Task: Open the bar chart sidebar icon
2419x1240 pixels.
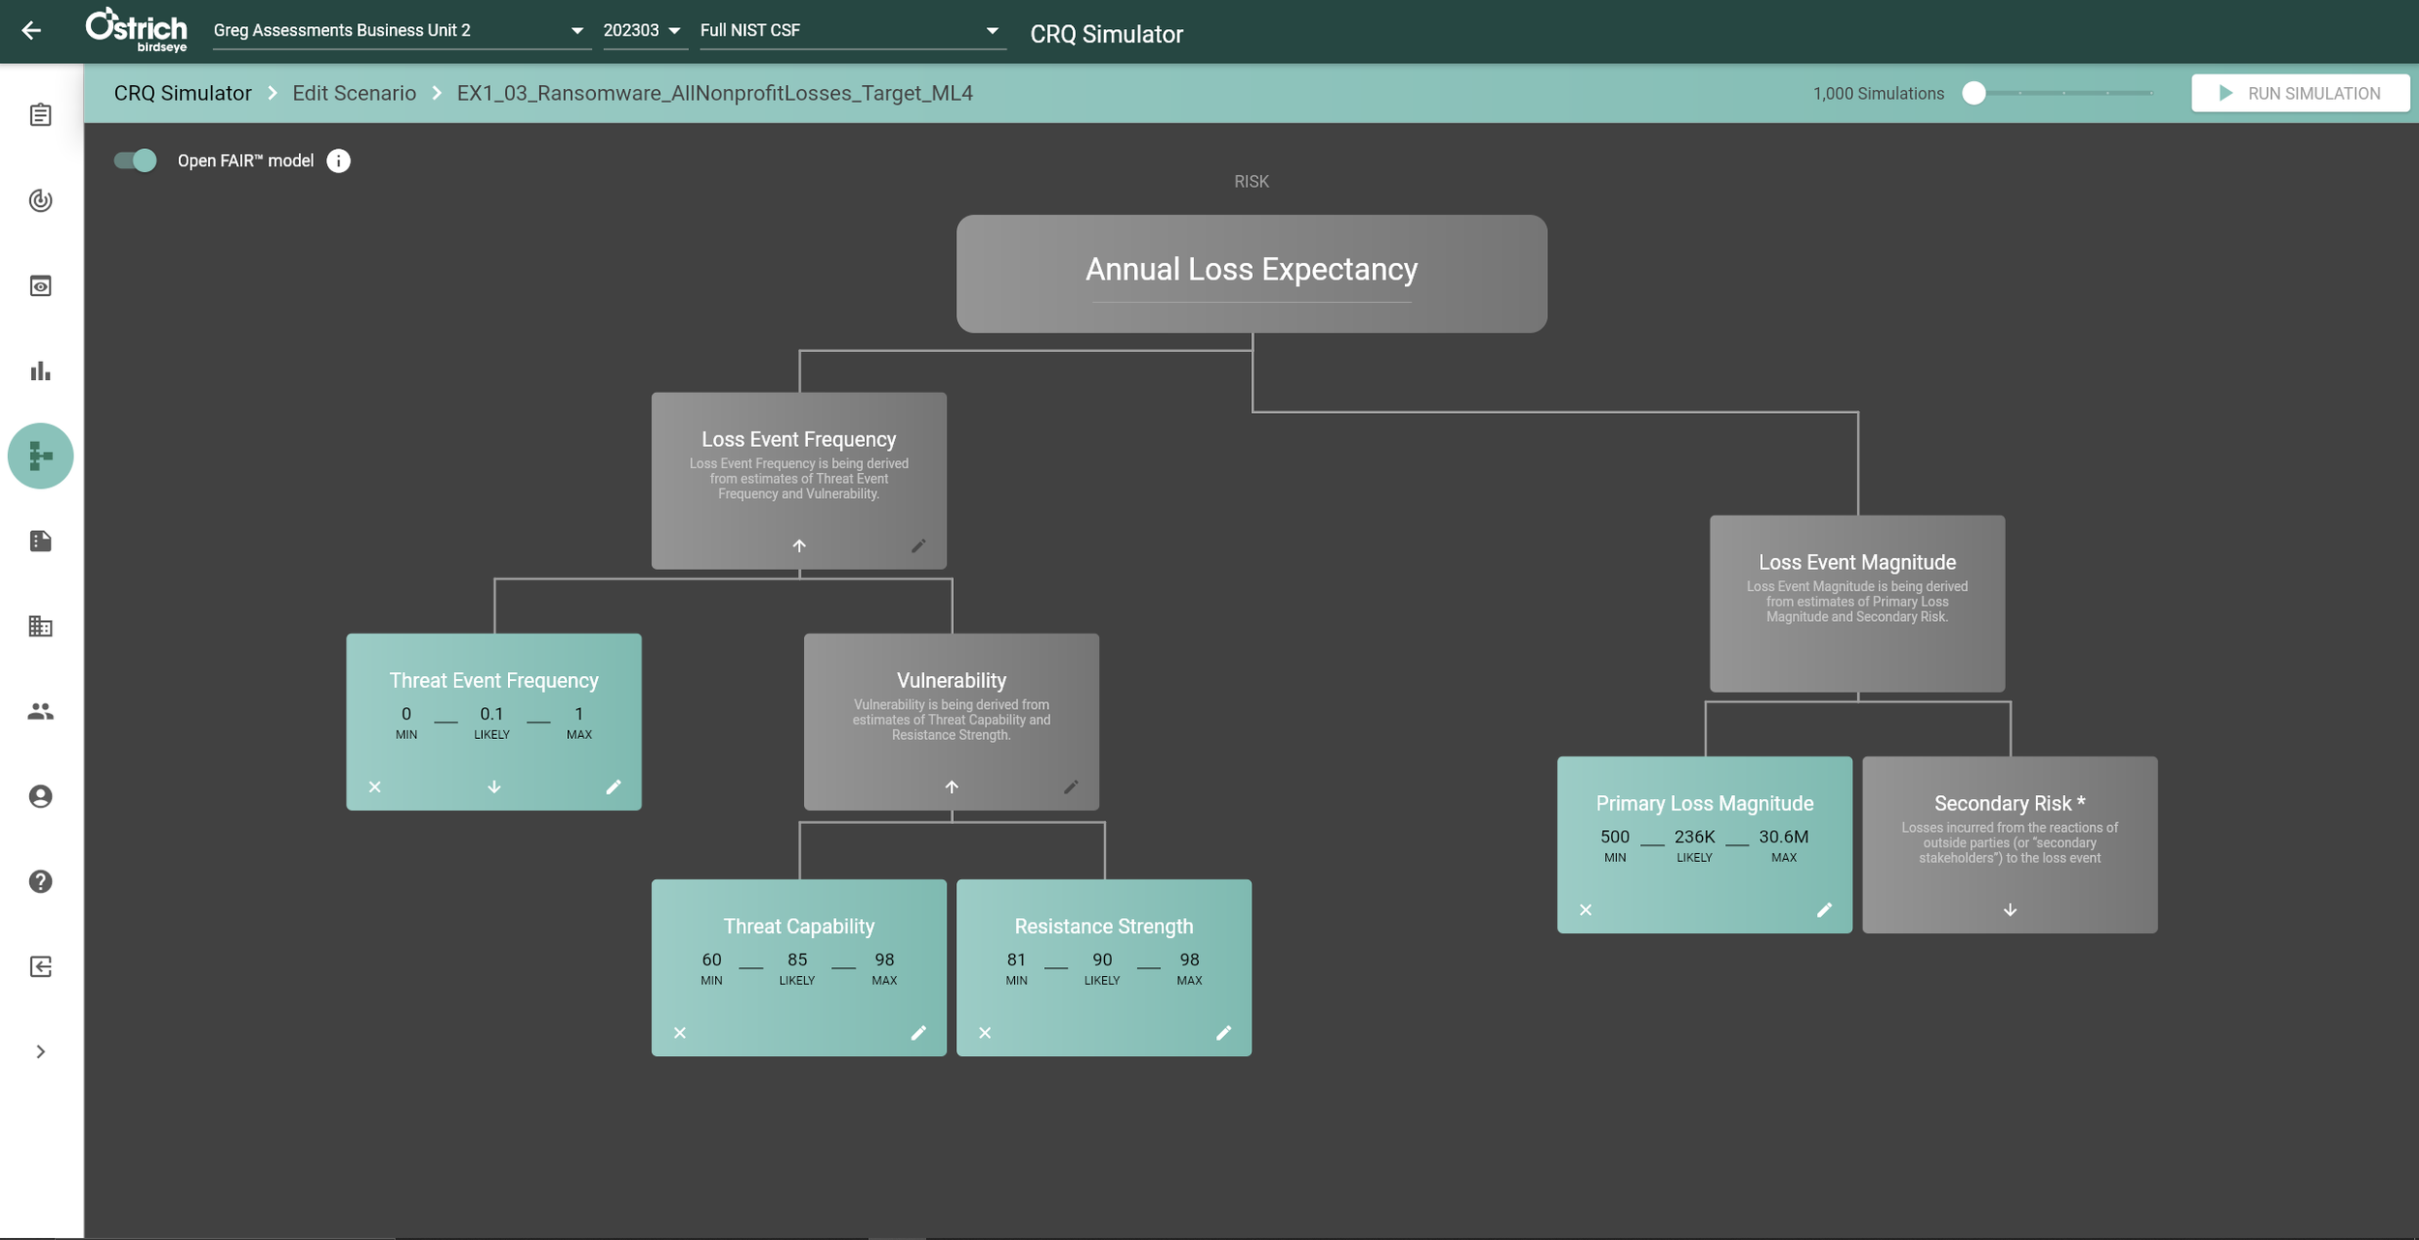Action: point(41,371)
